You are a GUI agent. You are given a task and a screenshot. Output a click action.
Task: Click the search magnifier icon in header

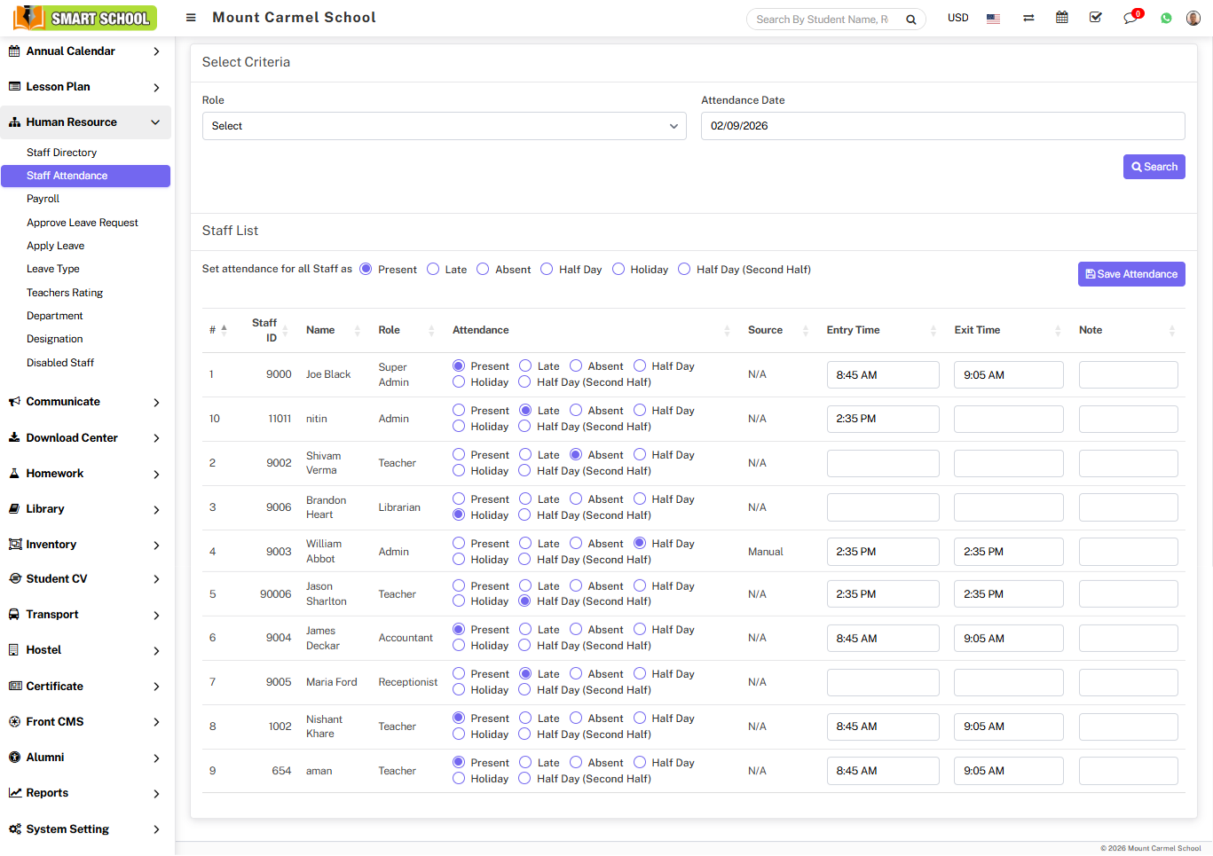(910, 20)
